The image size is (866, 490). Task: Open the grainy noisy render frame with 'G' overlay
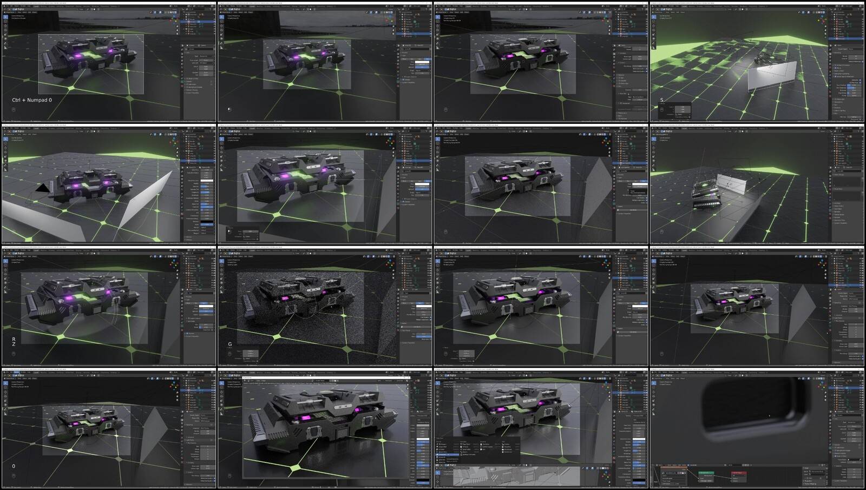[x=325, y=306]
